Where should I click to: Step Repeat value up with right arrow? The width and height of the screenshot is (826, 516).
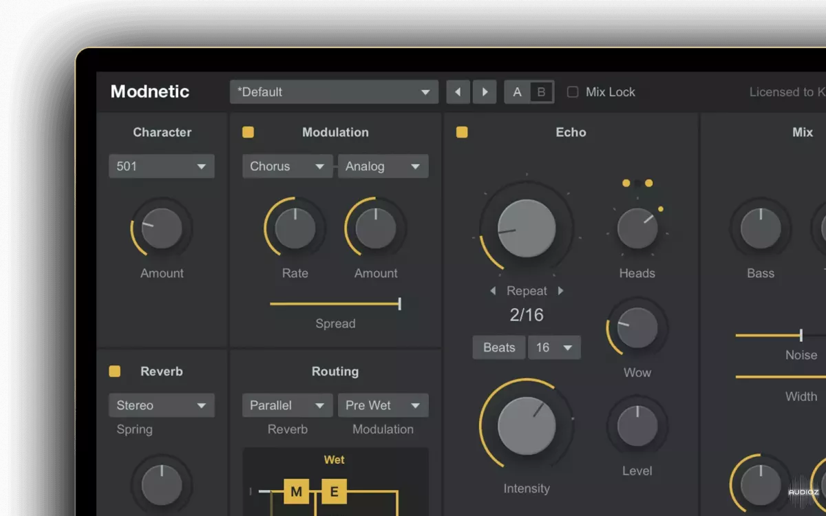(560, 291)
